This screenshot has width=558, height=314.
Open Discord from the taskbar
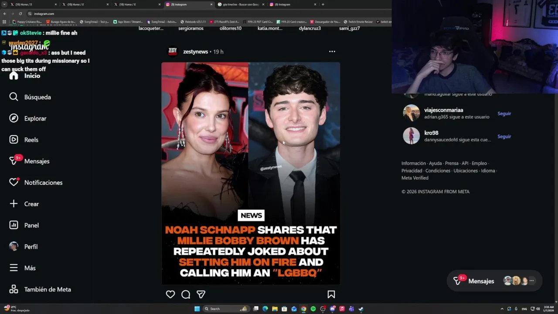(x=332, y=309)
